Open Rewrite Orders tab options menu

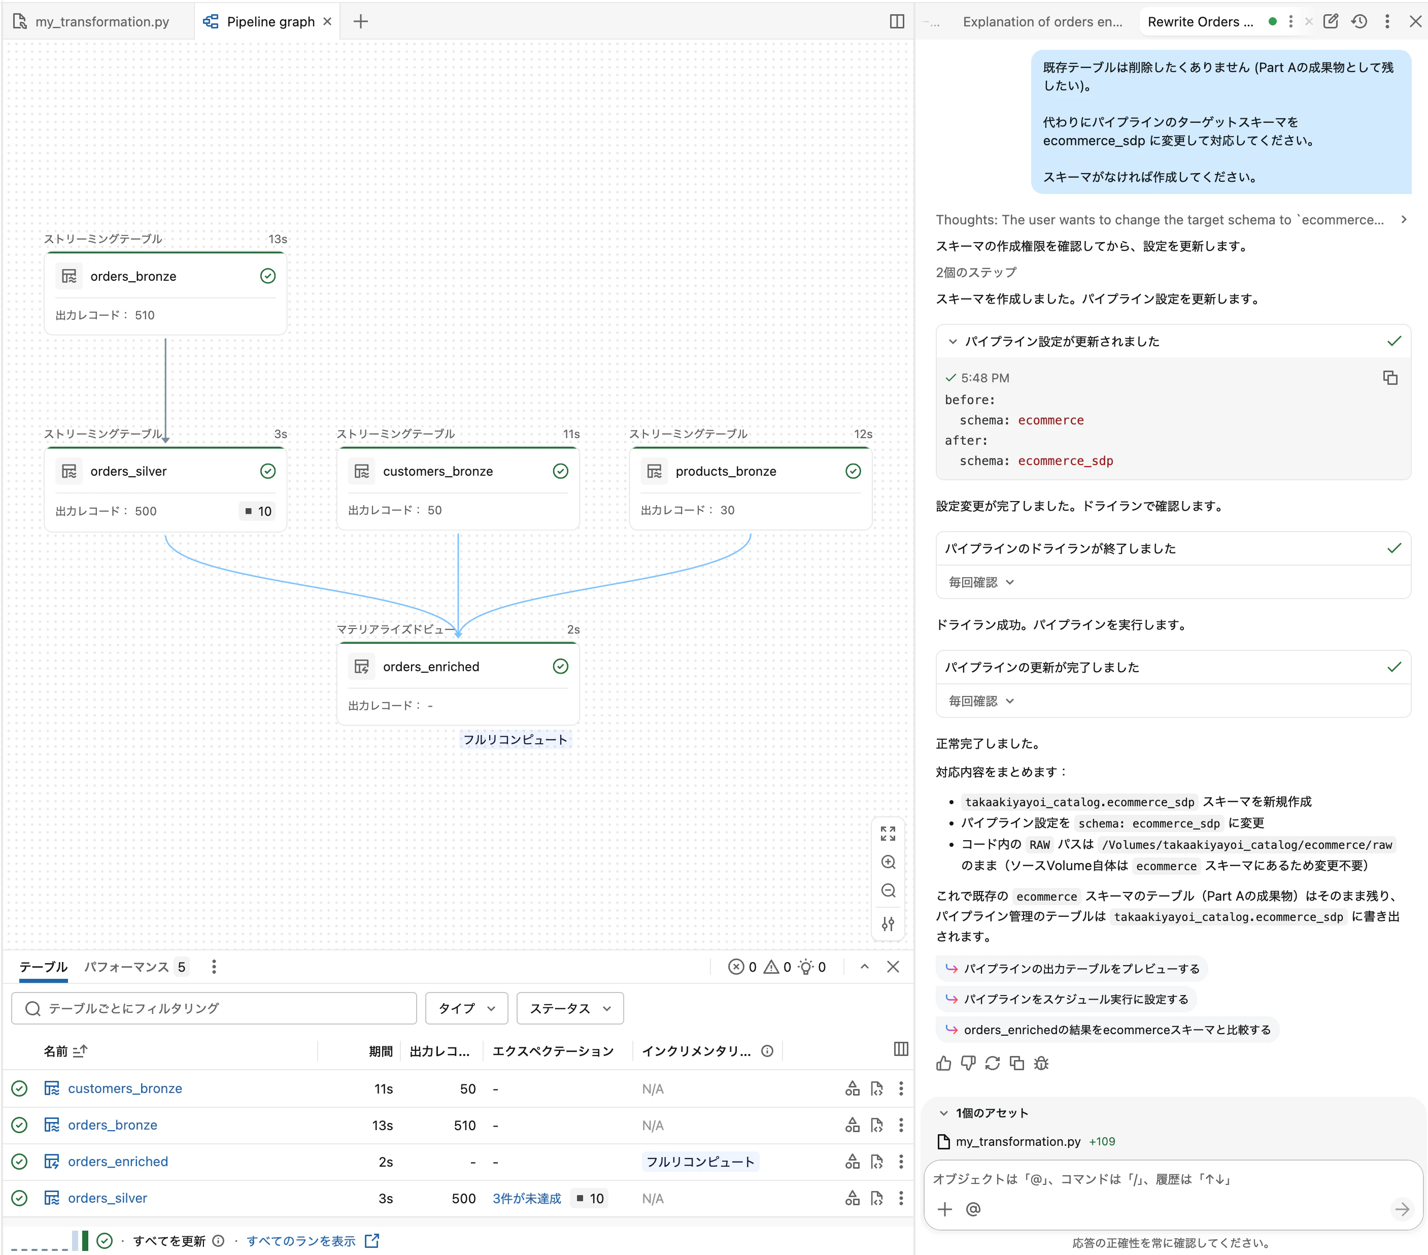tap(1290, 22)
